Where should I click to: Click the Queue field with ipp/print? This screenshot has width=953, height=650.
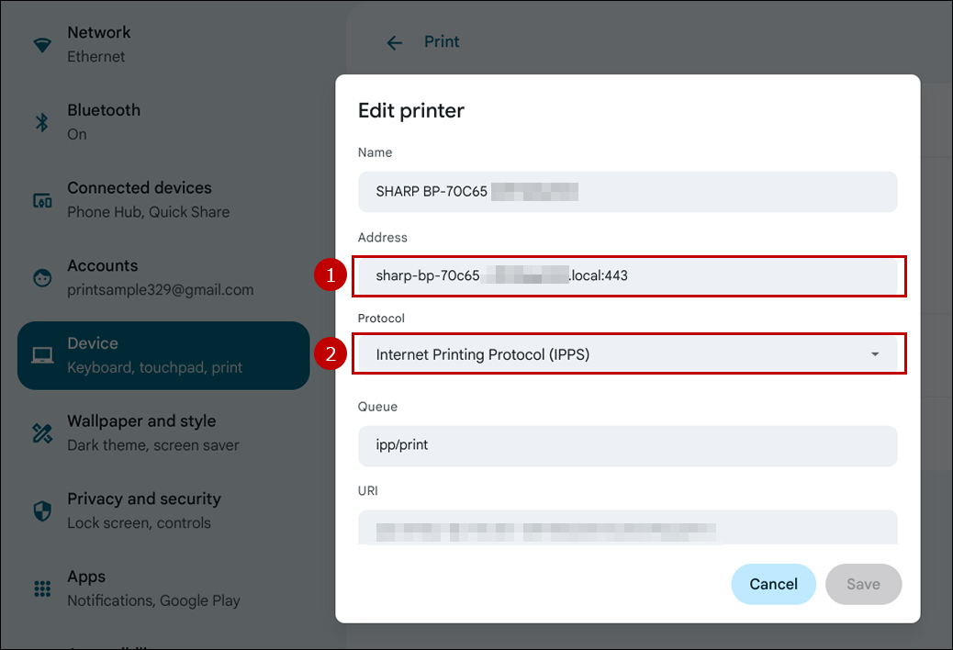coord(627,446)
